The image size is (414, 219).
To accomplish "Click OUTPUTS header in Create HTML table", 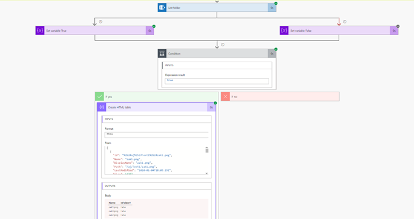I will pyautogui.click(x=157, y=186).
